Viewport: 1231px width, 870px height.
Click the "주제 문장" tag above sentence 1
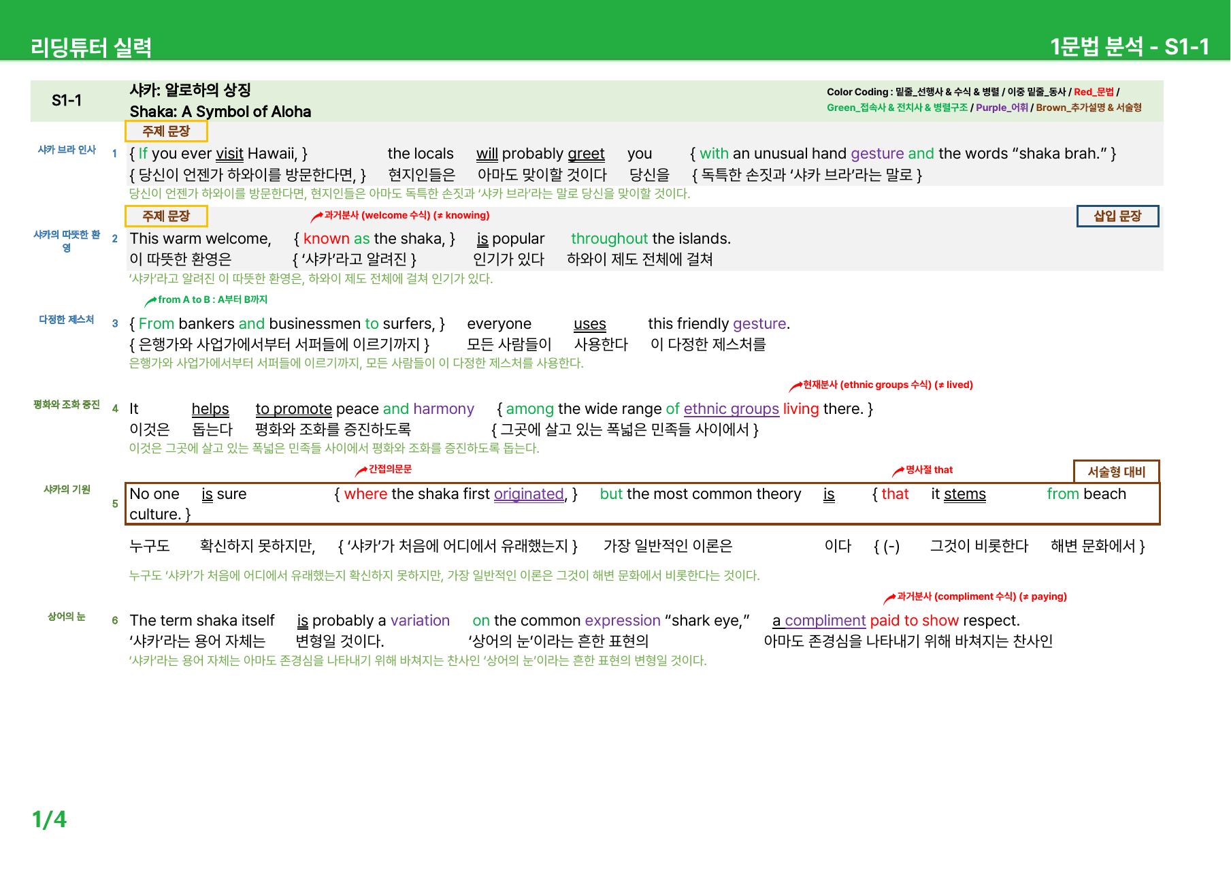[166, 131]
